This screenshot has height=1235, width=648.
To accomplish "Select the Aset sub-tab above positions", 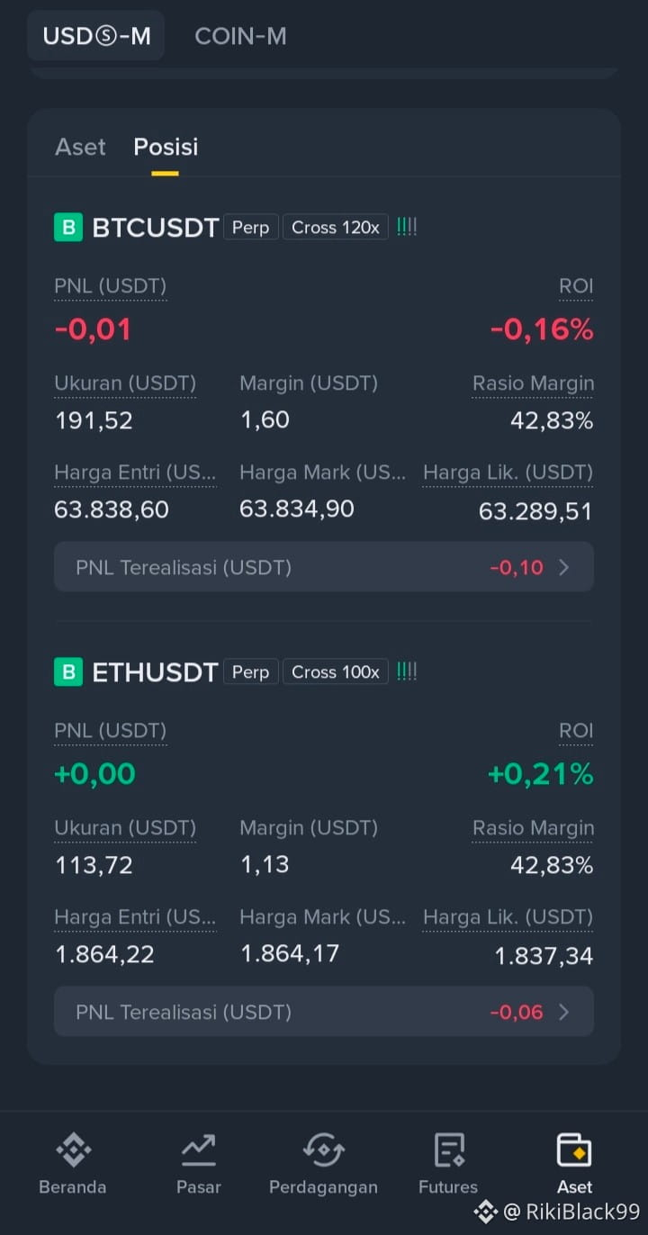I will (x=80, y=147).
